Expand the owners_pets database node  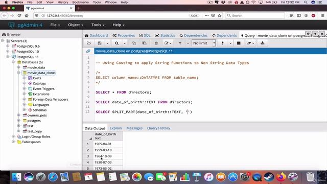(19, 115)
